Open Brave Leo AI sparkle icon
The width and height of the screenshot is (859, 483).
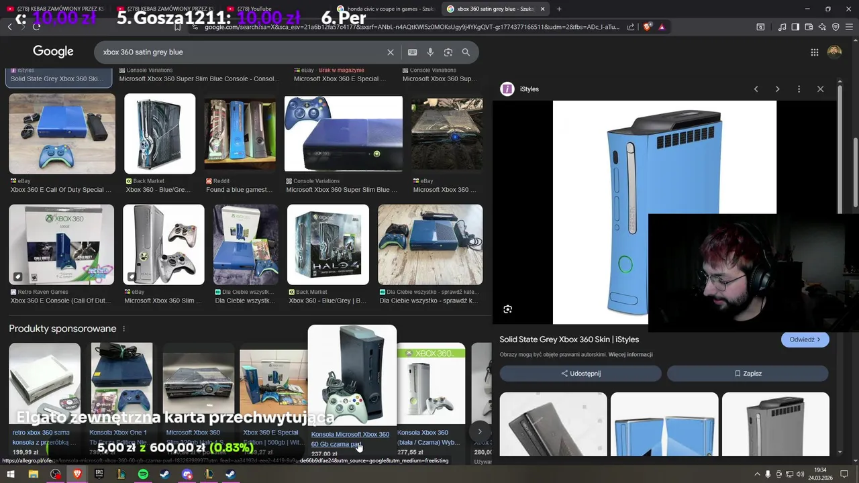pos(822,27)
